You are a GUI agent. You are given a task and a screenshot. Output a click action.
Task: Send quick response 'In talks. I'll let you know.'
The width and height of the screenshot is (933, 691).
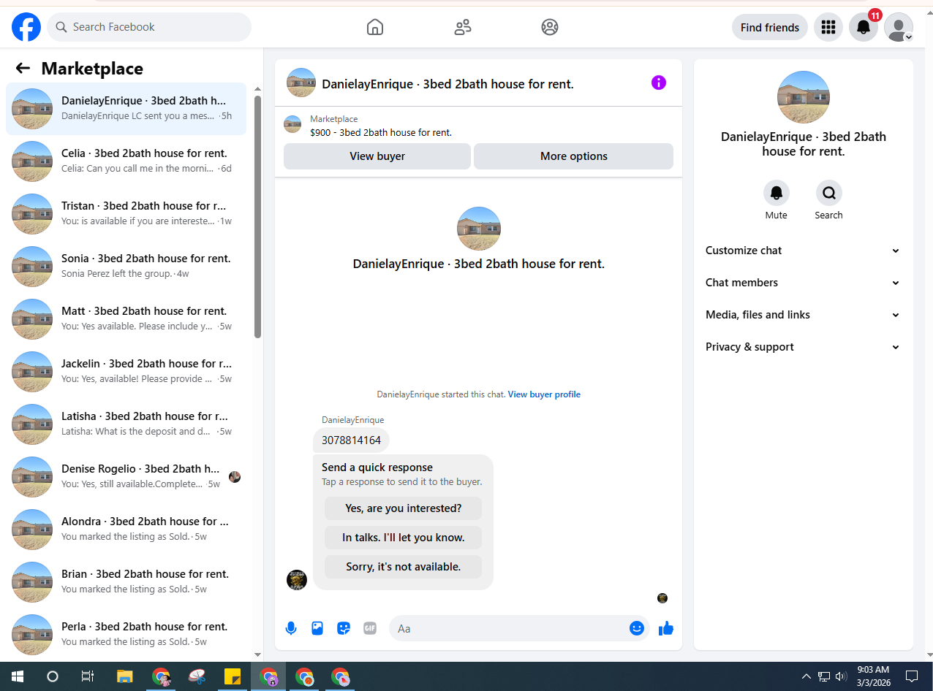click(x=404, y=538)
